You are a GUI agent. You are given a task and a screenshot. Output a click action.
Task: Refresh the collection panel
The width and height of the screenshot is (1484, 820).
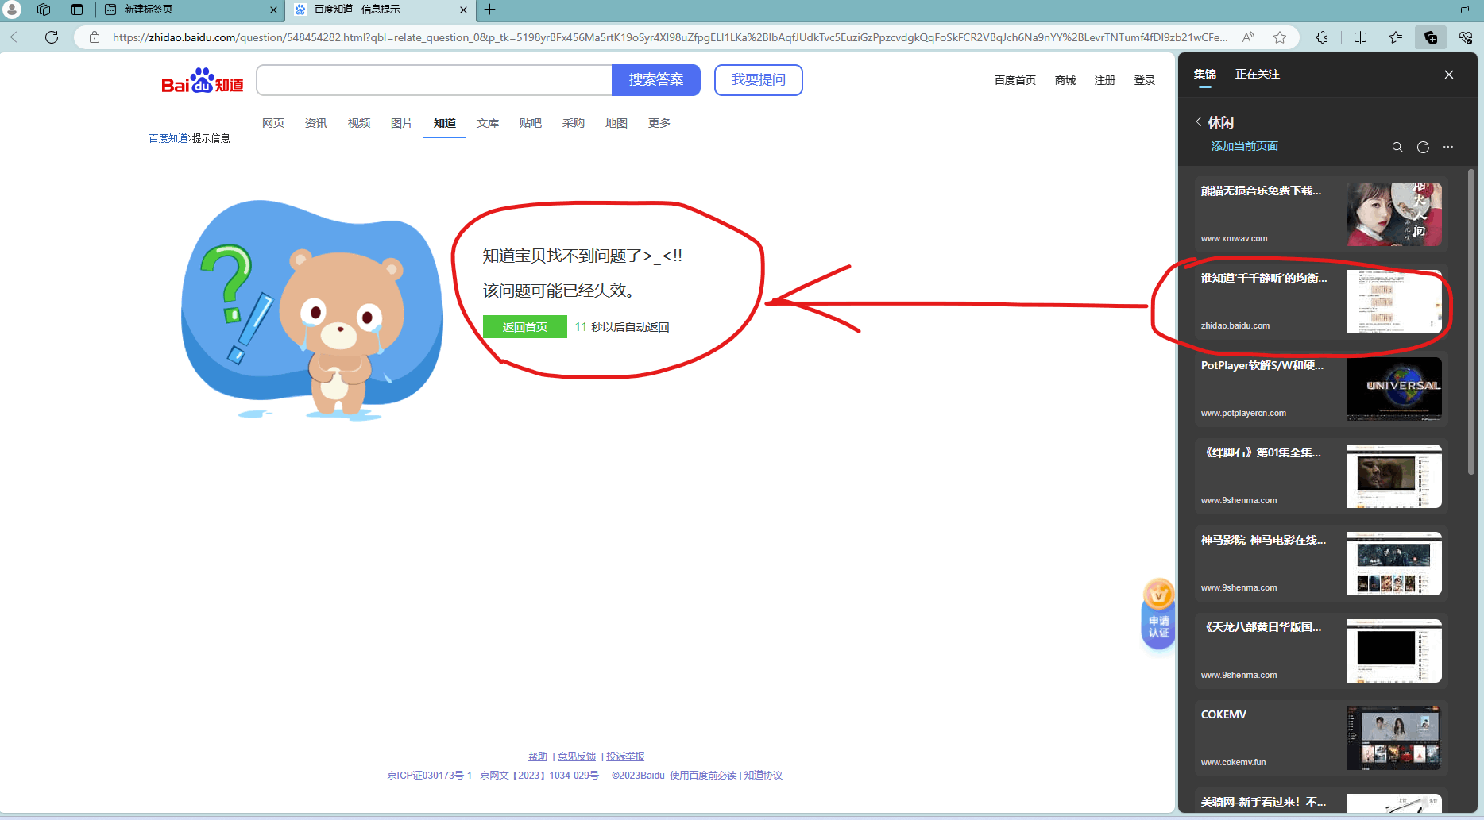(1423, 147)
